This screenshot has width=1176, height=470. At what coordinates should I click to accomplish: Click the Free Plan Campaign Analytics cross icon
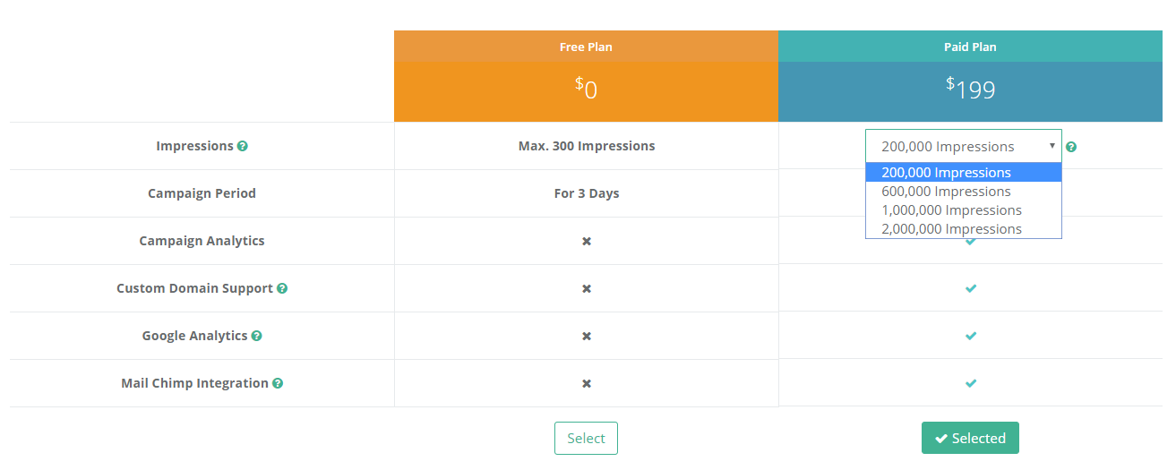click(x=587, y=241)
